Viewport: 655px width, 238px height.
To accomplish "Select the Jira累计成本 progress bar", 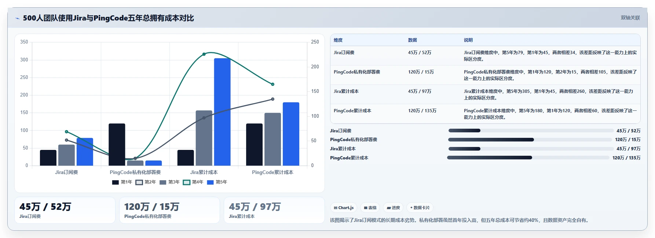I will [x=531, y=149].
